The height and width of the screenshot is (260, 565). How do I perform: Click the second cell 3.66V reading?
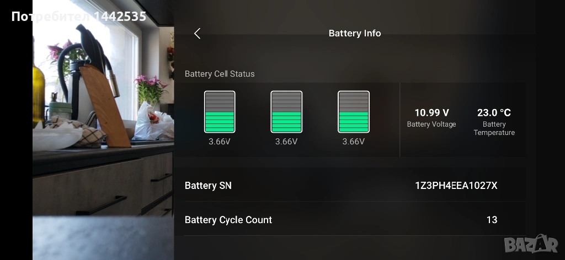286,142
